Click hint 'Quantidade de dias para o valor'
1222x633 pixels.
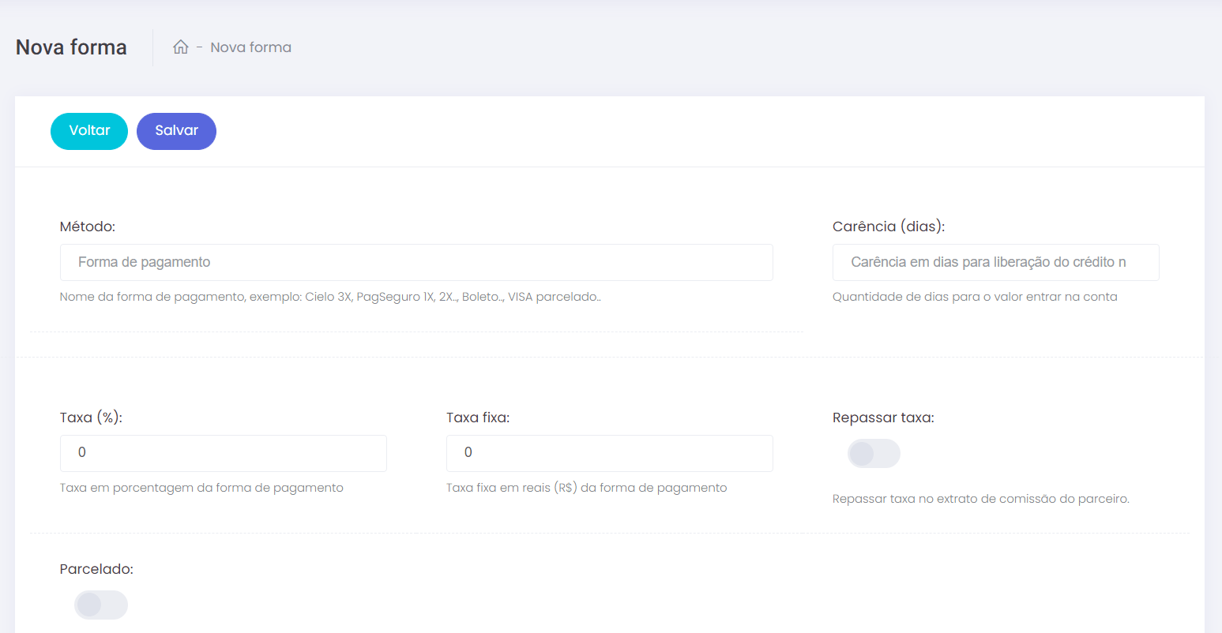click(x=975, y=297)
